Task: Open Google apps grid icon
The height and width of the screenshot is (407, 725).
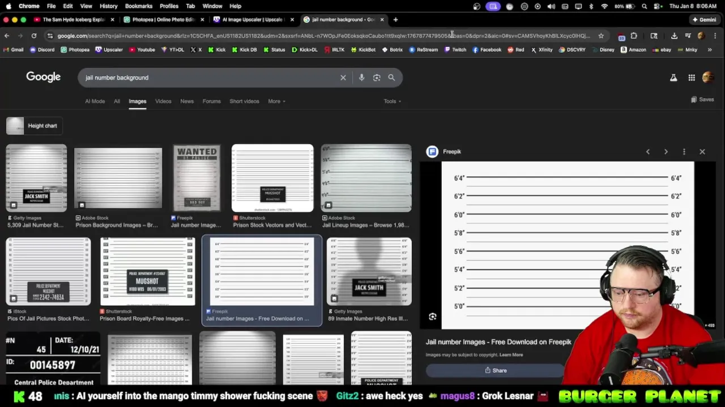Action: (x=692, y=77)
